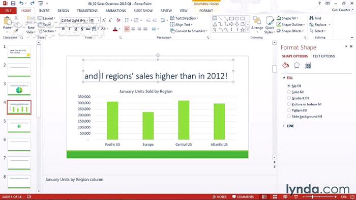Viewport: 356px width, 200px height.
Task: Switch to the TRANSITIONS tab
Action: point(87,11)
